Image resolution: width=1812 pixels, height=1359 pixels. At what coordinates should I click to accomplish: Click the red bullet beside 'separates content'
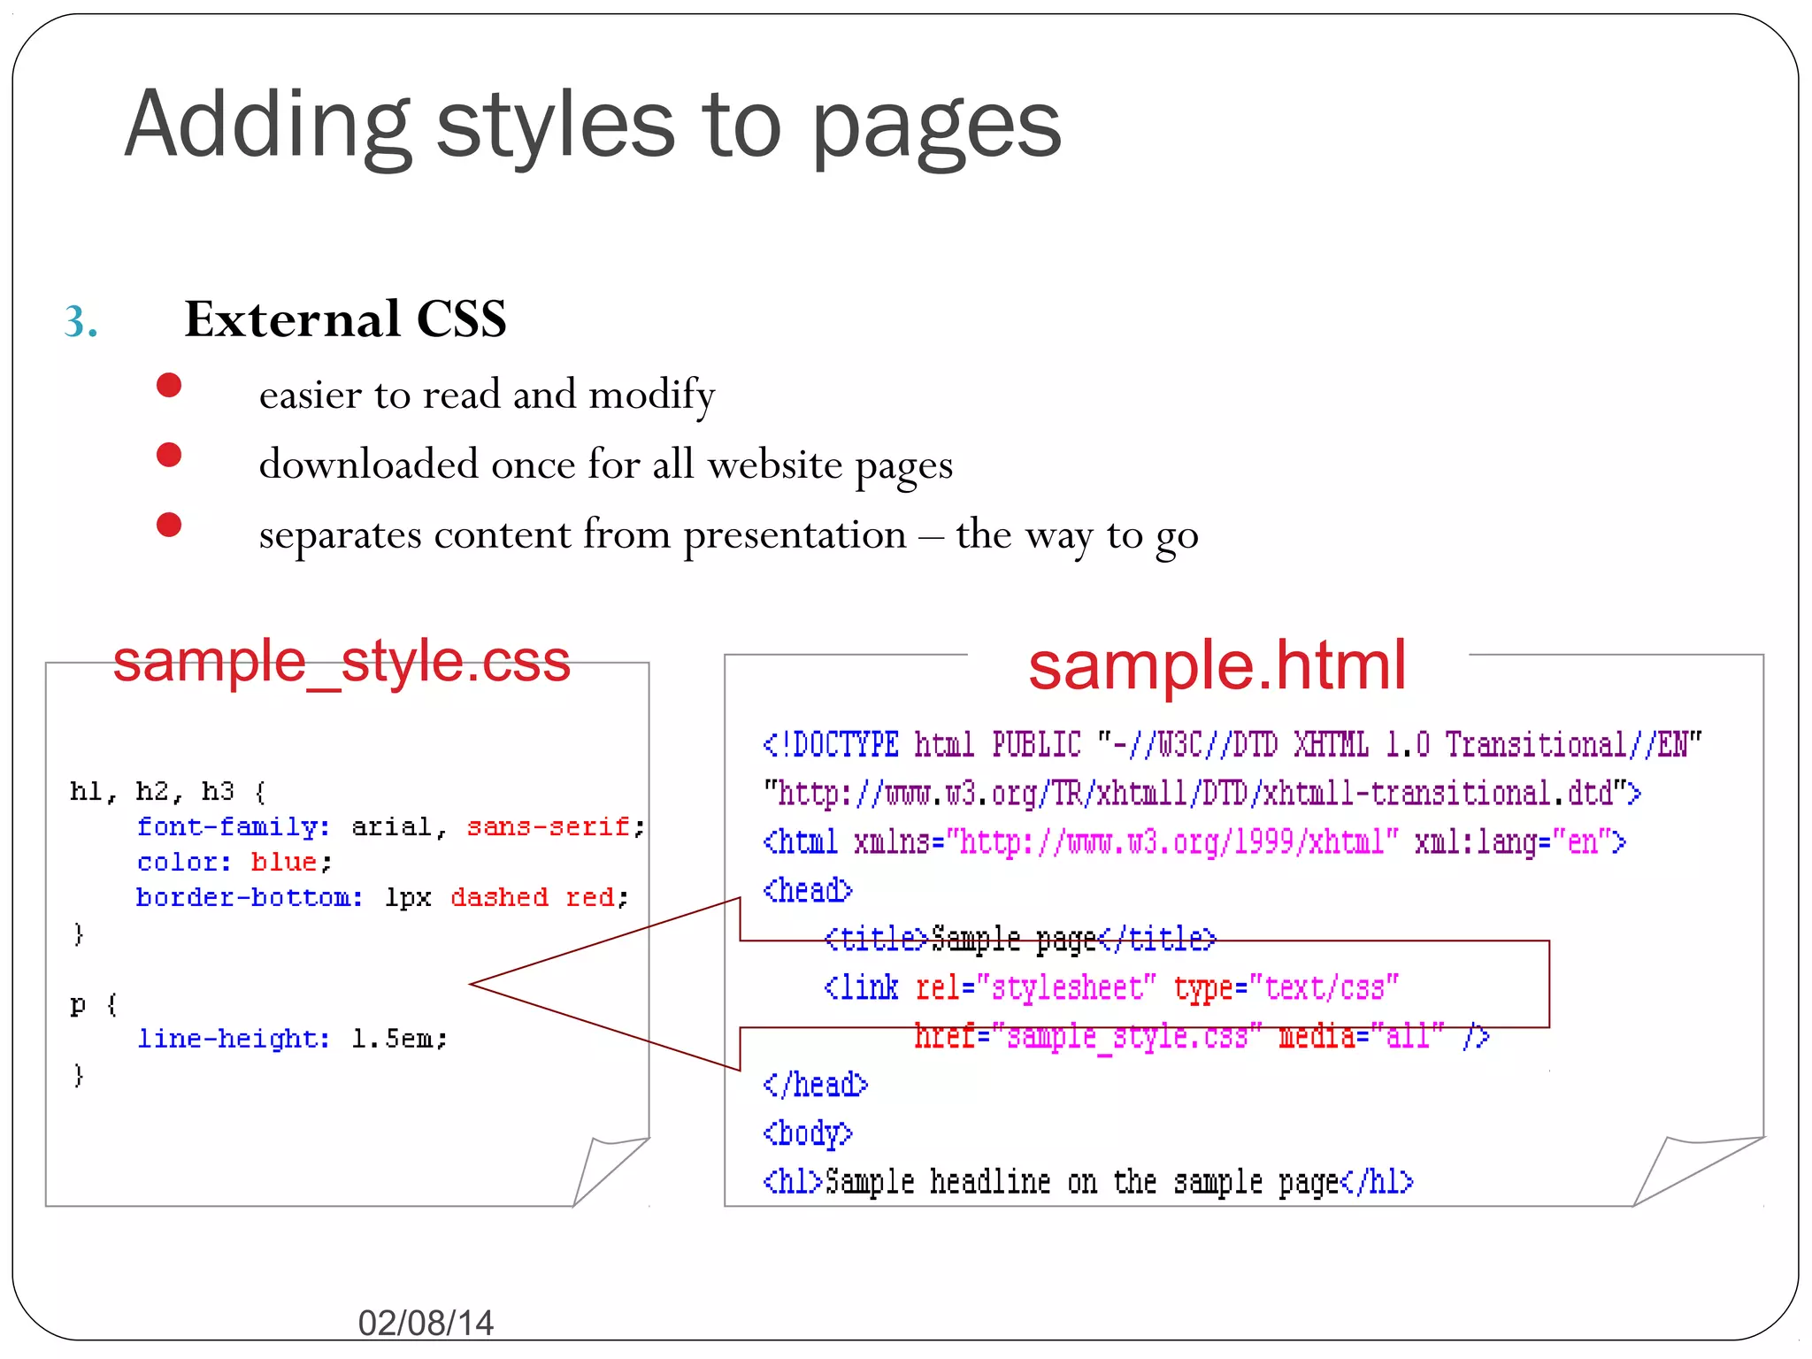(169, 525)
